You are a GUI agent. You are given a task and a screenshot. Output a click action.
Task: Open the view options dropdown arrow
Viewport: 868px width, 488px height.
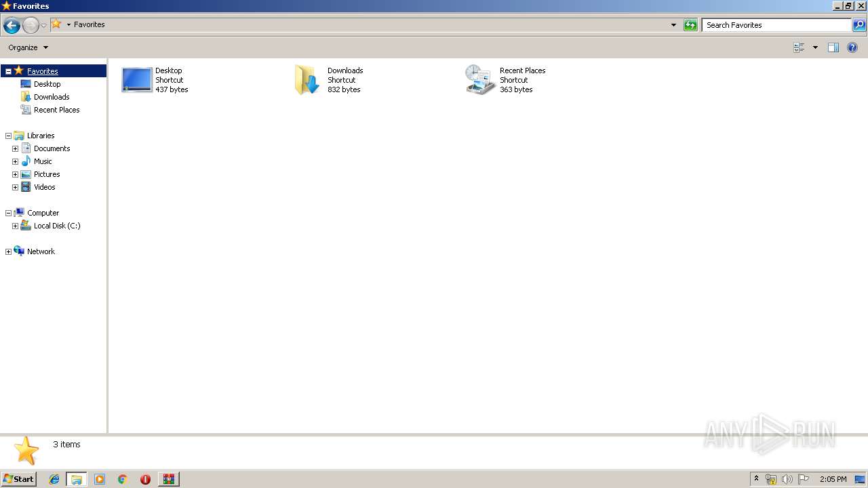[x=815, y=47]
